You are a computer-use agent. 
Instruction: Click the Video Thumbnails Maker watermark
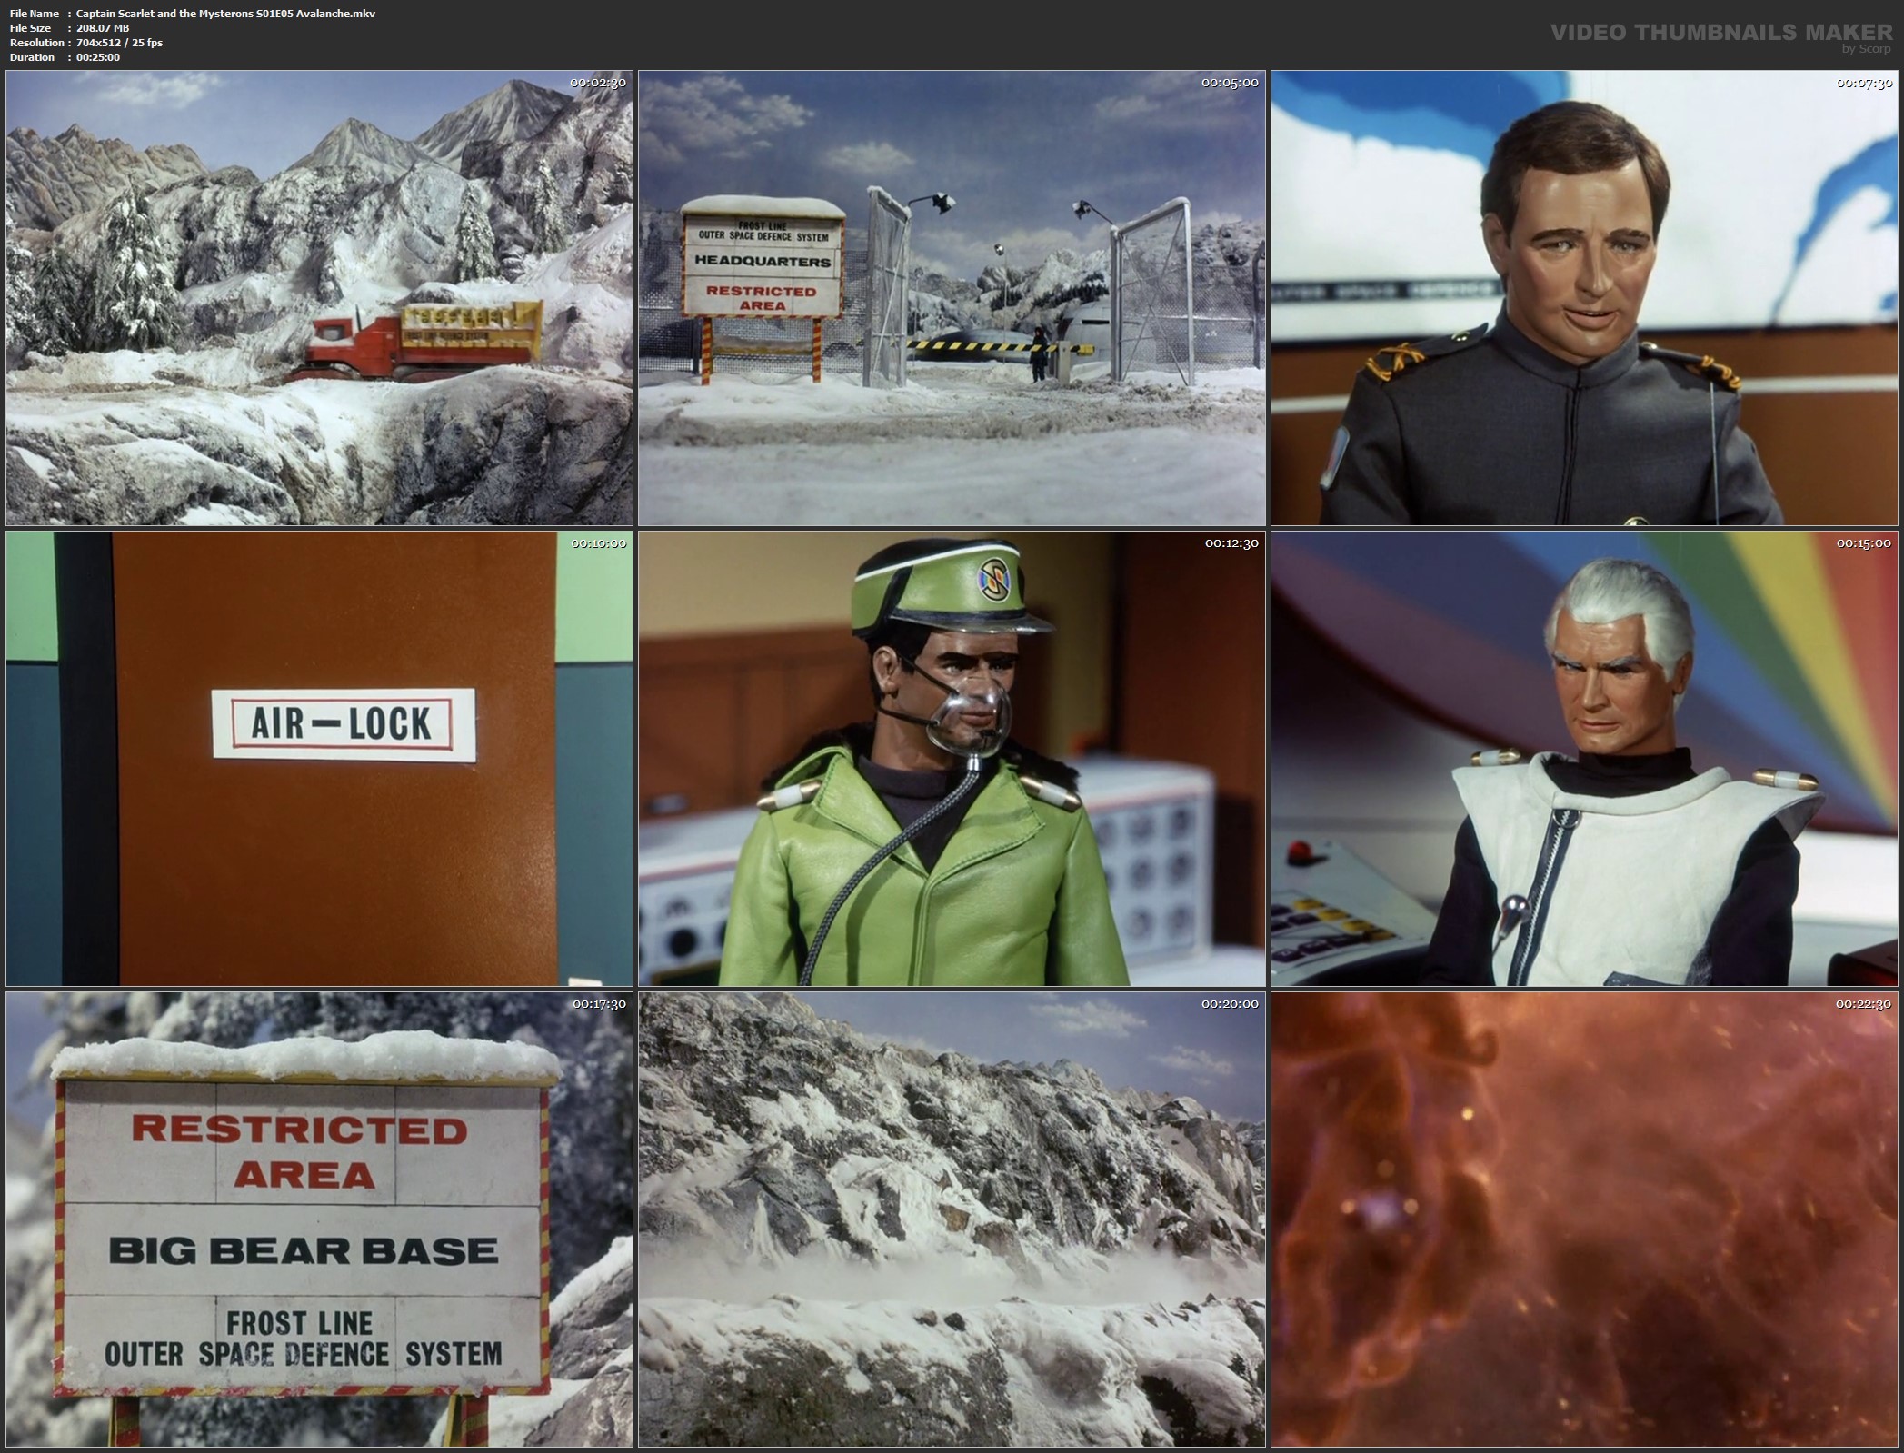[1720, 33]
